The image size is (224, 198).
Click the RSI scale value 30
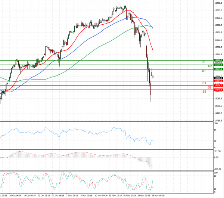(216, 141)
